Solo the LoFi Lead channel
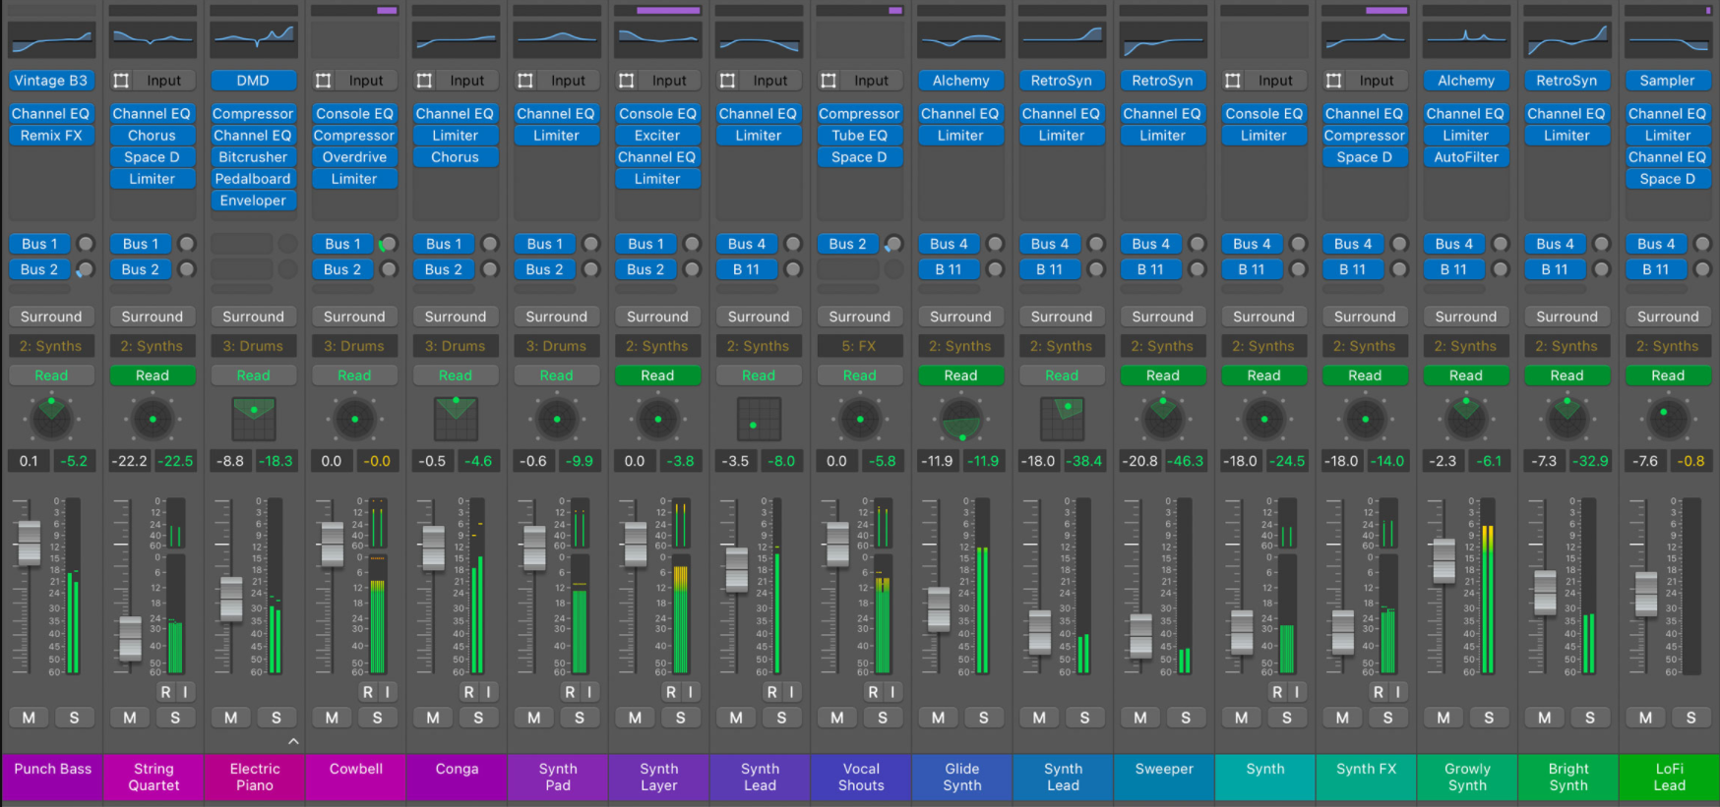Screen dimensions: 1720x807 (1690, 718)
